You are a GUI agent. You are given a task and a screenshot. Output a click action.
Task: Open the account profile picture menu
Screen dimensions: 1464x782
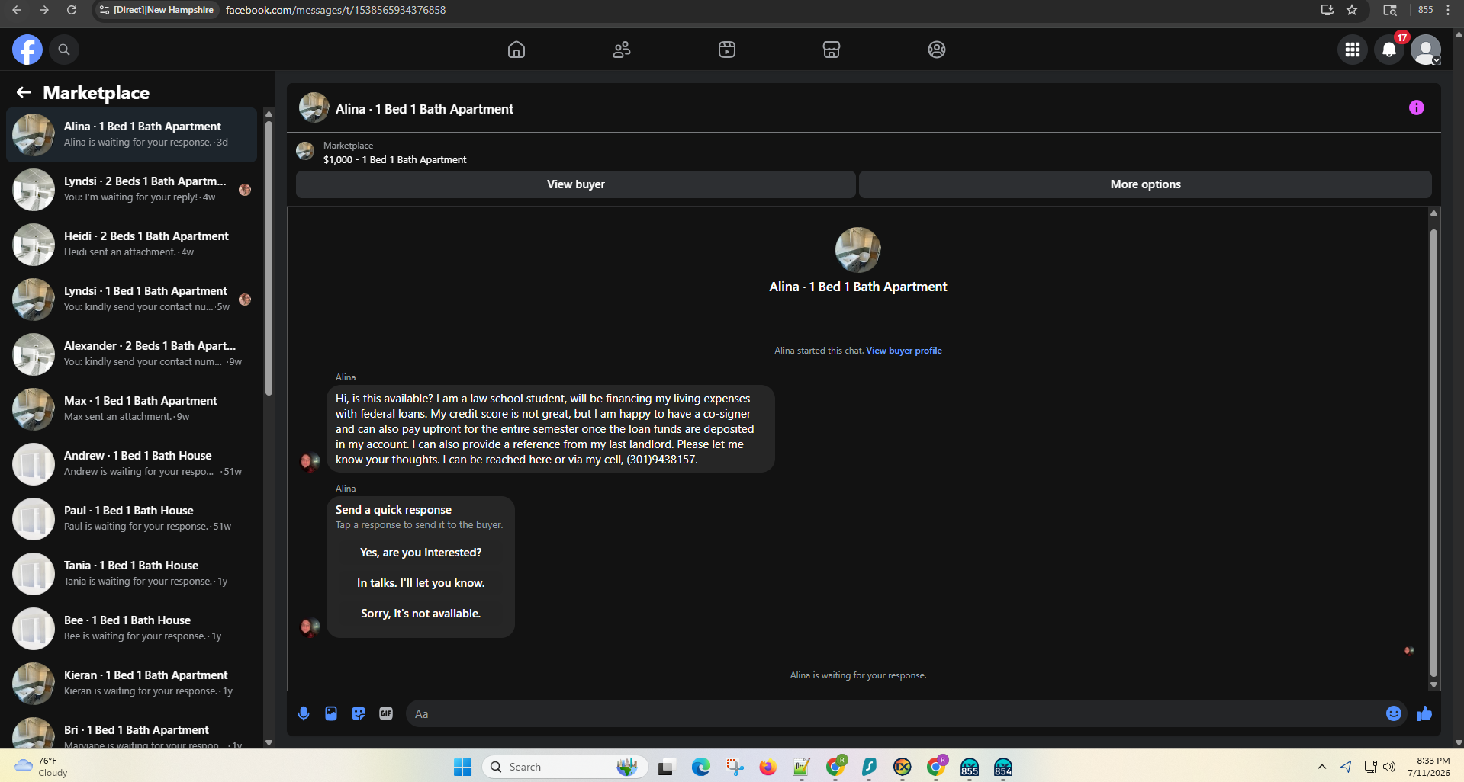coord(1426,50)
